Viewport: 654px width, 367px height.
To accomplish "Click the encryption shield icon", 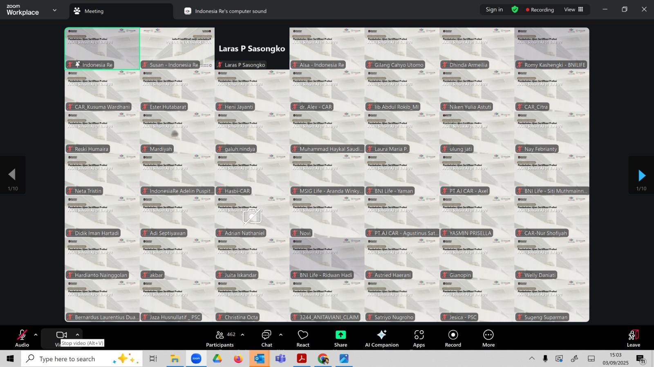I will click(515, 9).
